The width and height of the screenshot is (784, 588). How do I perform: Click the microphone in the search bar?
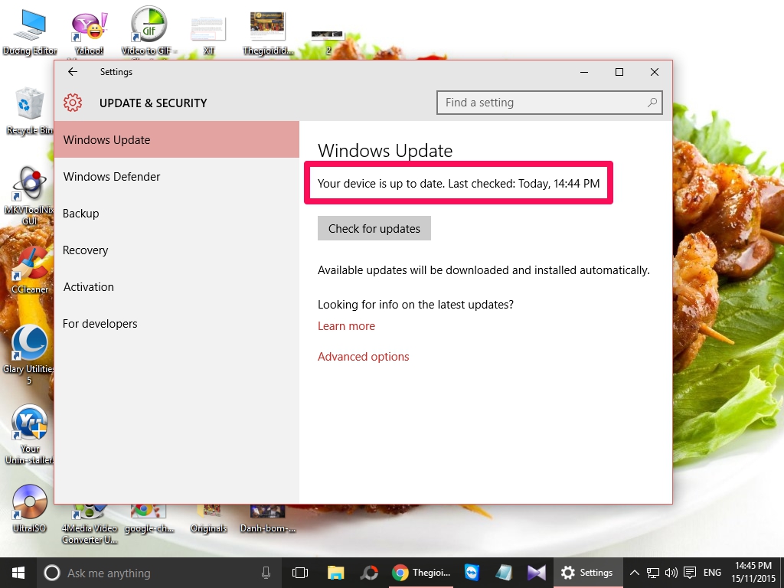266,572
